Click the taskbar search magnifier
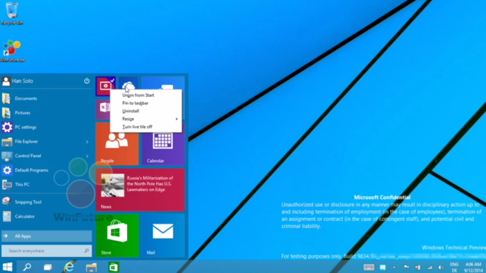The image size is (486, 273). coord(27,267)
